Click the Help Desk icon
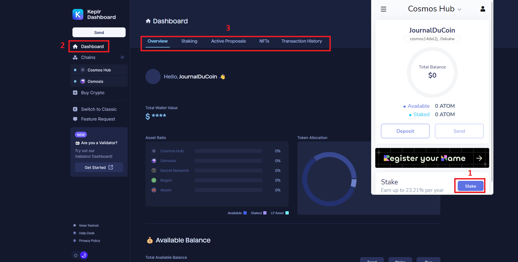Viewport: 518px width, 262px height. tap(75, 233)
